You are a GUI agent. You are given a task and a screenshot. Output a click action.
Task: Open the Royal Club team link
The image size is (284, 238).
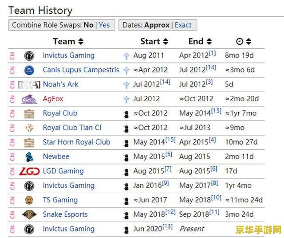[60, 113]
